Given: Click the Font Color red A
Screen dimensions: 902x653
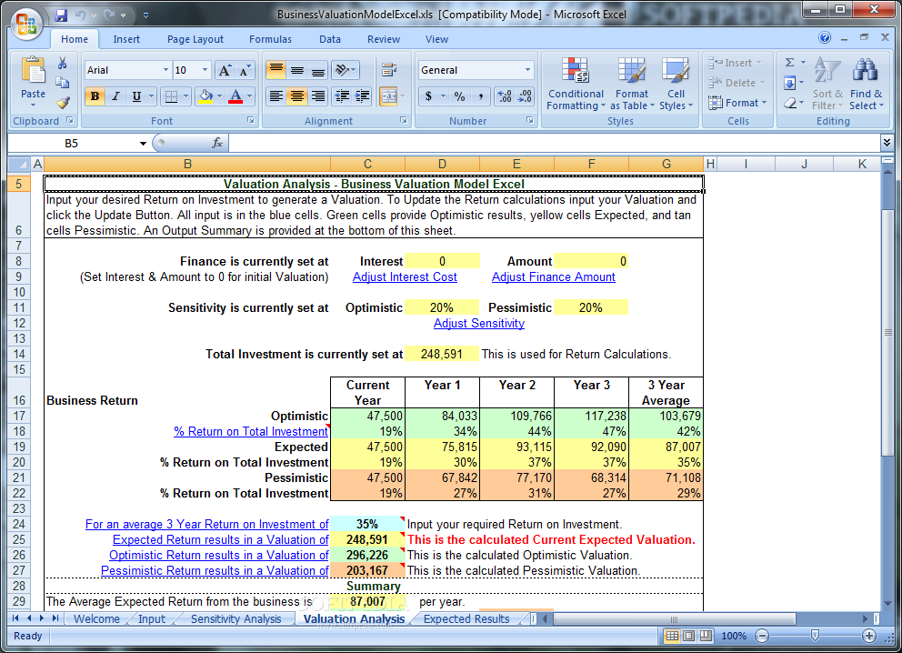Looking at the screenshot, I should (x=236, y=96).
